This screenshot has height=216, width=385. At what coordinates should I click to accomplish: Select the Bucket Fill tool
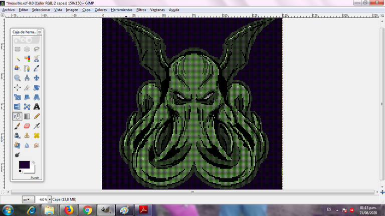[x=17, y=116]
